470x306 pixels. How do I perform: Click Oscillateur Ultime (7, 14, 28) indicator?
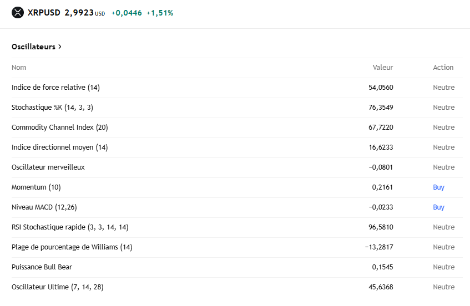(x=57, y=287)
